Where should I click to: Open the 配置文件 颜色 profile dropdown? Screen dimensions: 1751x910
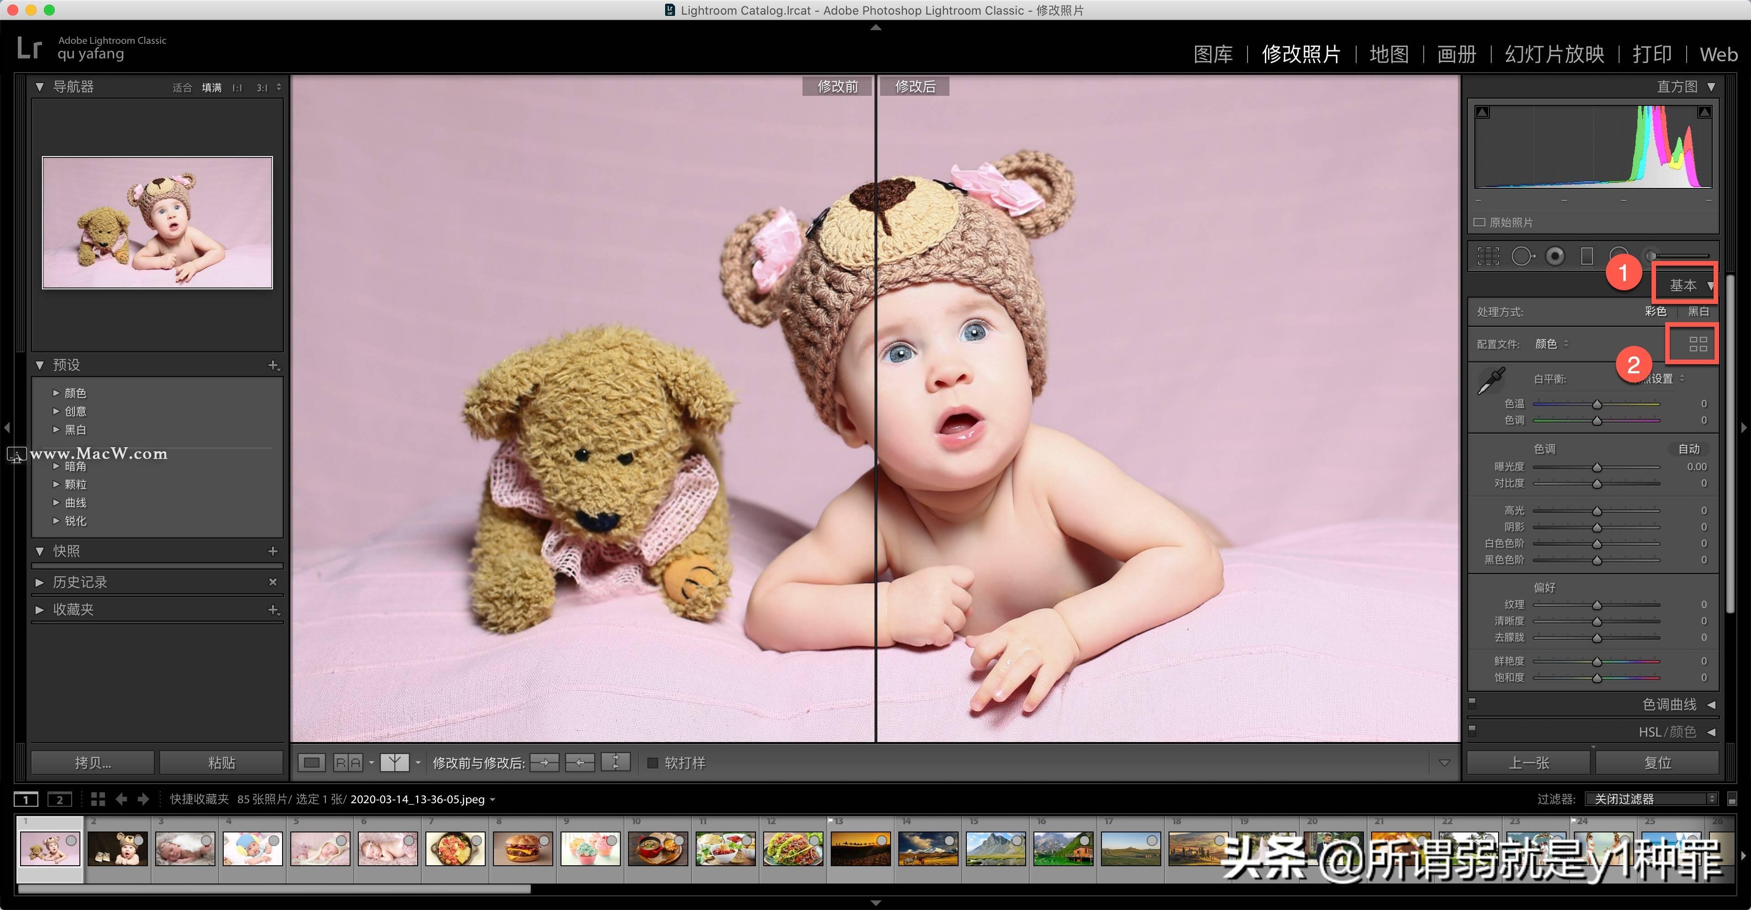coord(1552,344)
